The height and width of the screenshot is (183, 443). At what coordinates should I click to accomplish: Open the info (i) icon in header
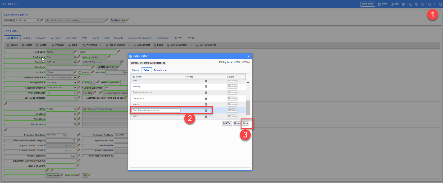coord(411,4)
